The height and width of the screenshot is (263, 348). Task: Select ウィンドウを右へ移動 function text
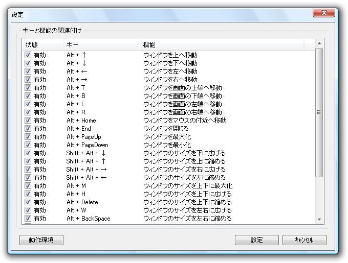click(x=170, y=80)
